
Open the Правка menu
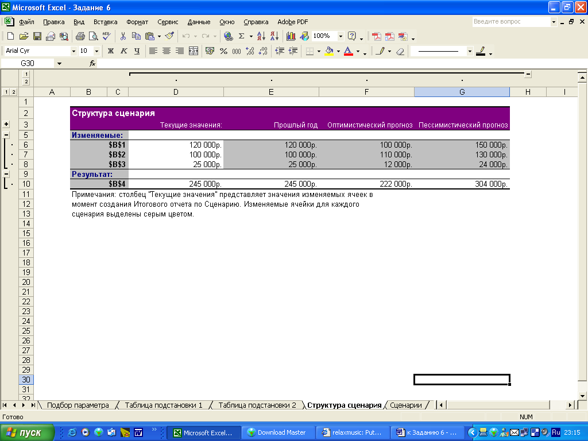click(x=53, y=22)
